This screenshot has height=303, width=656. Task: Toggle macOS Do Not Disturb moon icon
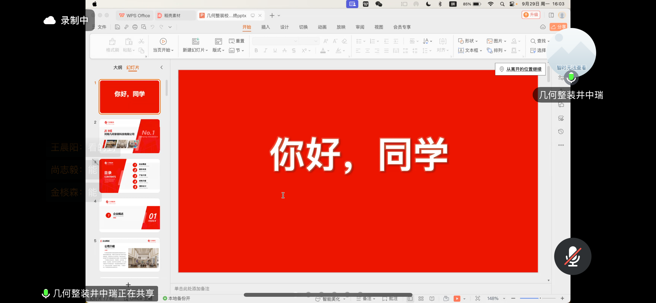click(x=428, y=4)
